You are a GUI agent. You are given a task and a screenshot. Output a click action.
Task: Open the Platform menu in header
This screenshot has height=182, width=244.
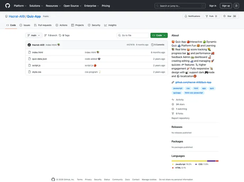coord(20,6)
